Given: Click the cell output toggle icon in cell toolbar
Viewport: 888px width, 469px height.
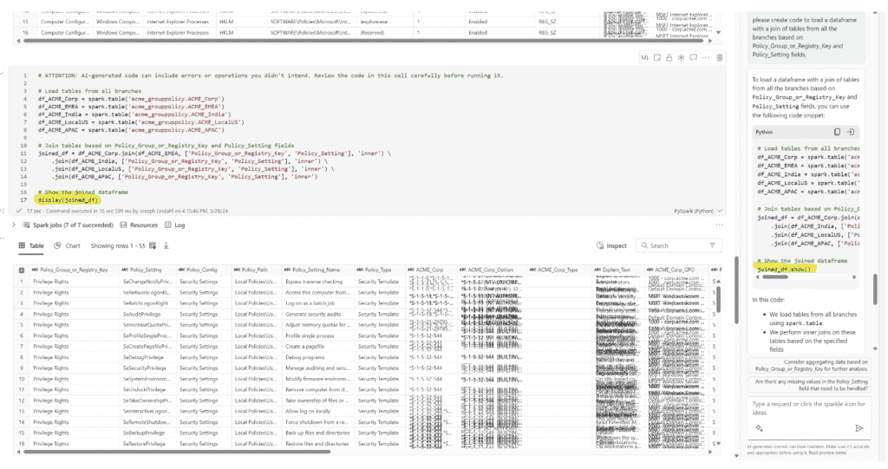Looking at the screenshot, I should (657, 58).
